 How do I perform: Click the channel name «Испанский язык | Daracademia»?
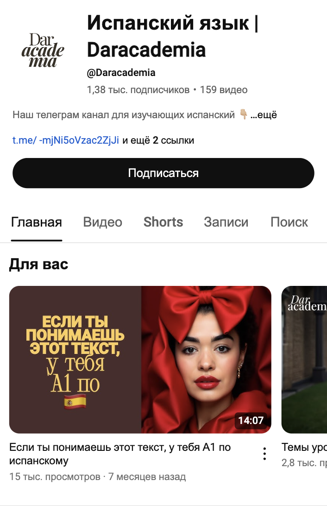click(172, 36)
